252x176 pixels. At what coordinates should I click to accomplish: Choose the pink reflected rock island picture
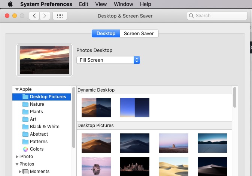pyautogui.click(x=96, y=167)
